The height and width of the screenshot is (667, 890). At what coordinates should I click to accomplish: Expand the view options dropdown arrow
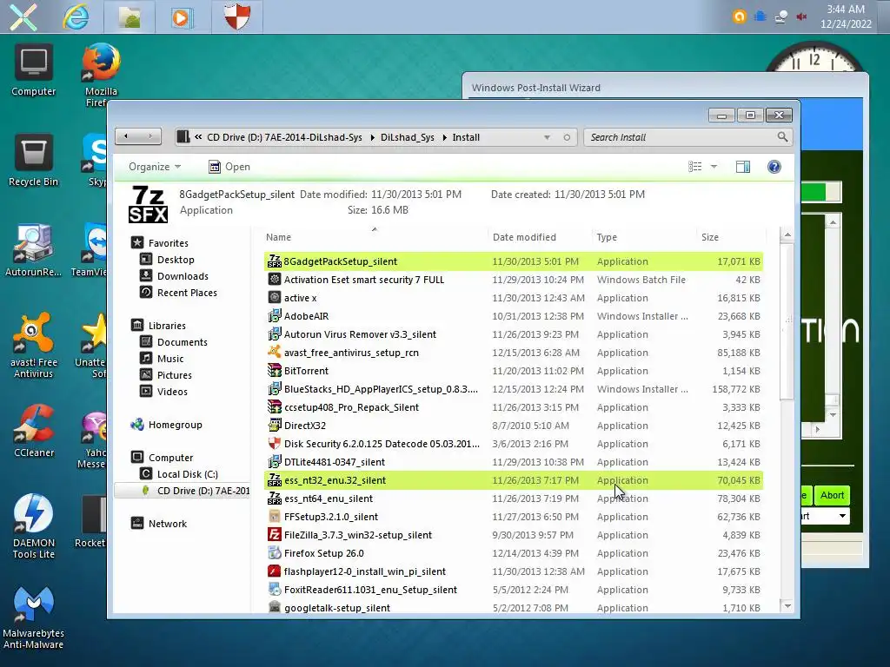[714, 166]
